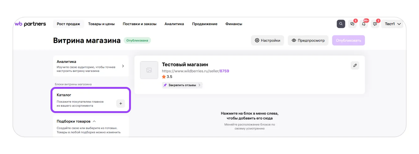Viewport: 419px width, 154px height.
Task: Click the Предпросмотр button
Action: click(x=308, y=40)
